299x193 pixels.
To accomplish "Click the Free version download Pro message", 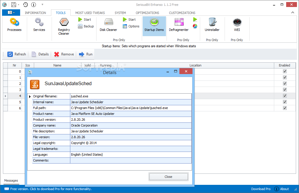I will (x=51, y=189).
